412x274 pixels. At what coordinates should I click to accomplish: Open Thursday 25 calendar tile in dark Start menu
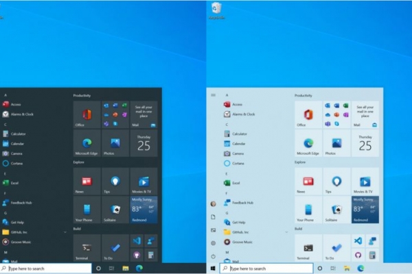point(144,143)
